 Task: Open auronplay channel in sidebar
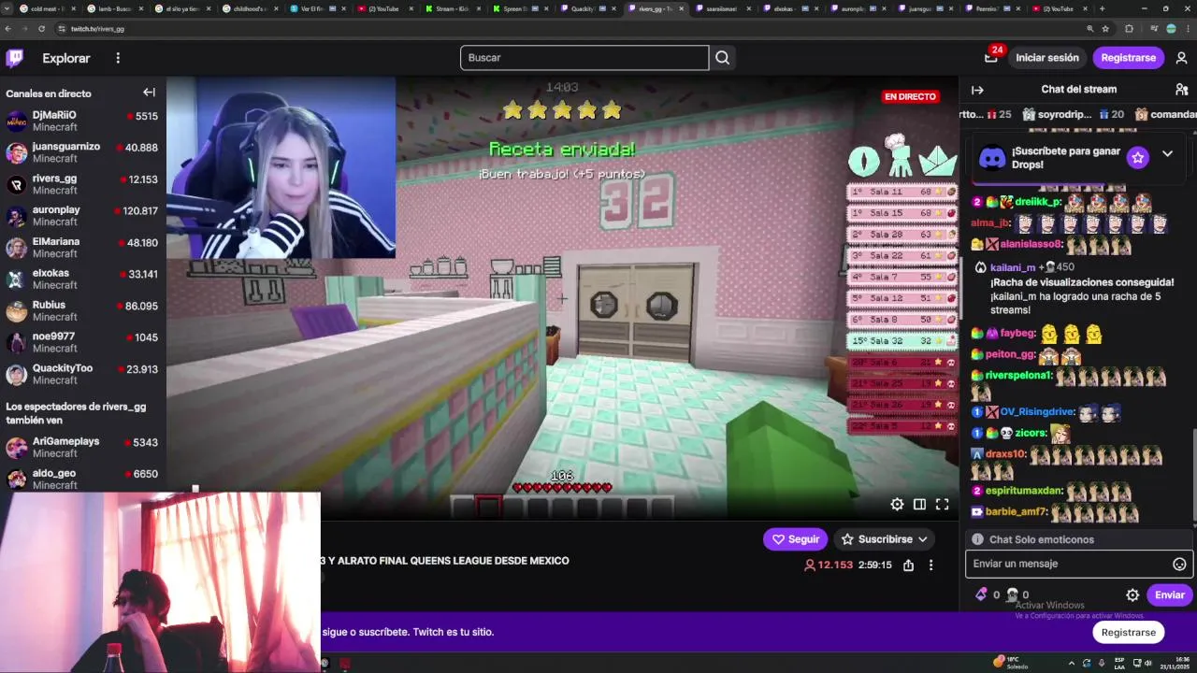click(82, 216)
